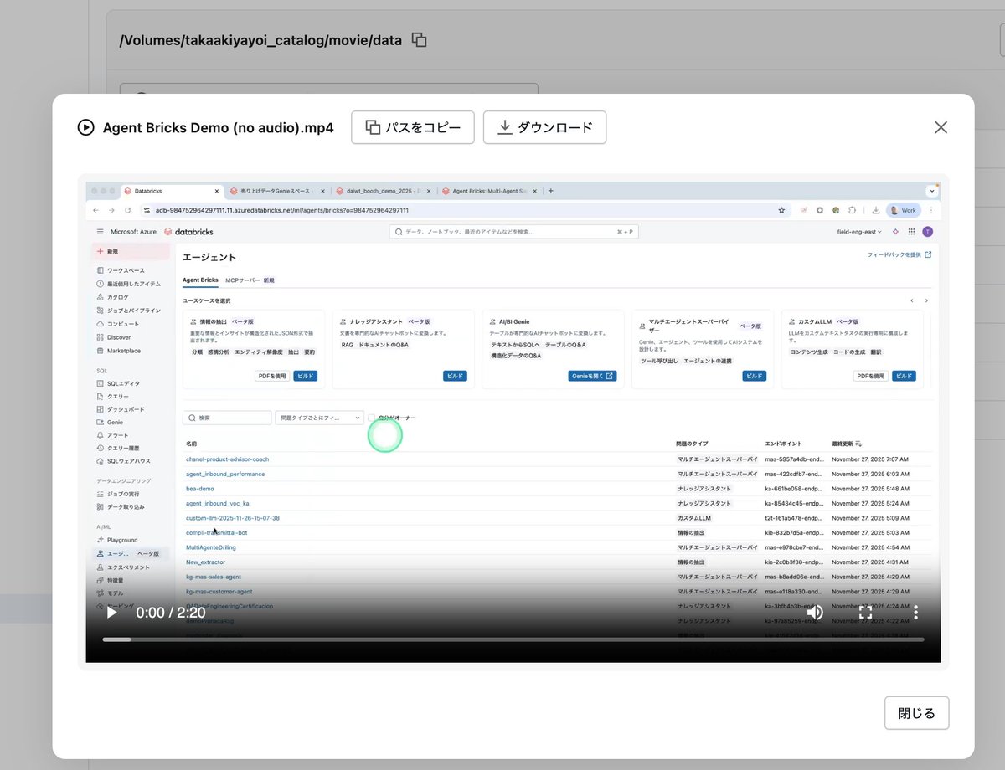Click the video progress bar
Viewport: 1005px width, 770px height.
click(513, 639)
